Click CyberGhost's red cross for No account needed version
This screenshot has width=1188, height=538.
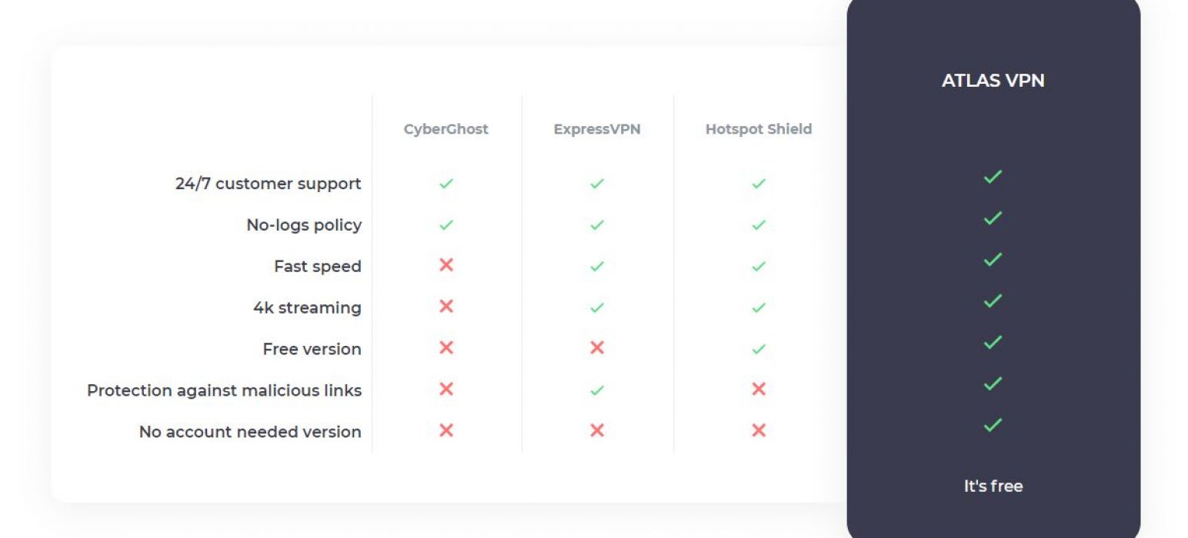click(x=445, y=430)
